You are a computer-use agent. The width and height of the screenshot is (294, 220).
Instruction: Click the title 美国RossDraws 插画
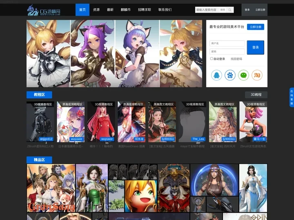131,146
